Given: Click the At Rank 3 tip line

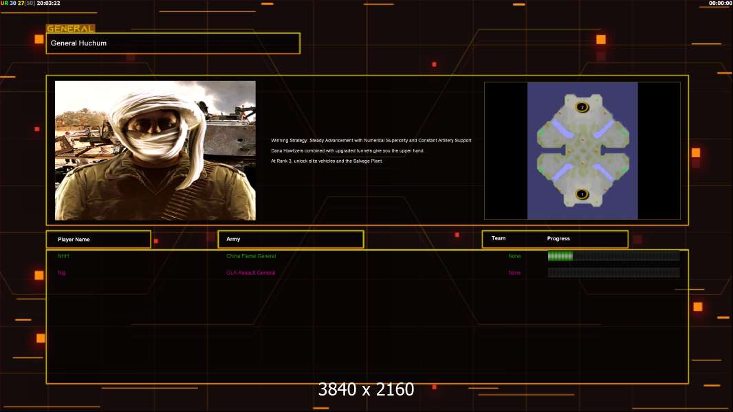Looking at the screenshot, I should coord(327,161).
